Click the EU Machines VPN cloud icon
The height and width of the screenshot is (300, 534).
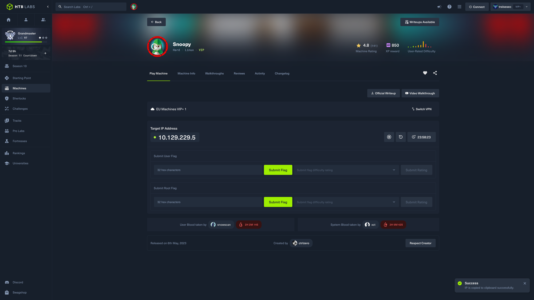tap(152, 109)
